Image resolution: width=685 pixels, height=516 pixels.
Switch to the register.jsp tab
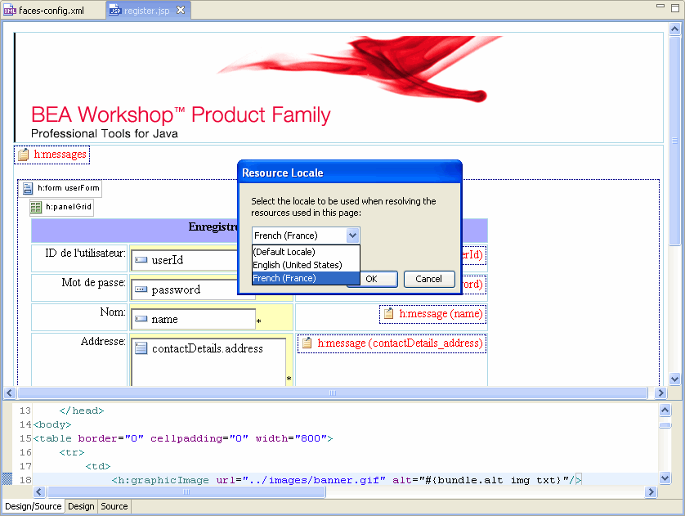[146, 11]
